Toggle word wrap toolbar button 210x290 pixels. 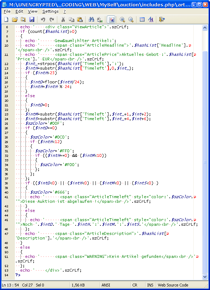pyautogui.click(x=111, y=19)
